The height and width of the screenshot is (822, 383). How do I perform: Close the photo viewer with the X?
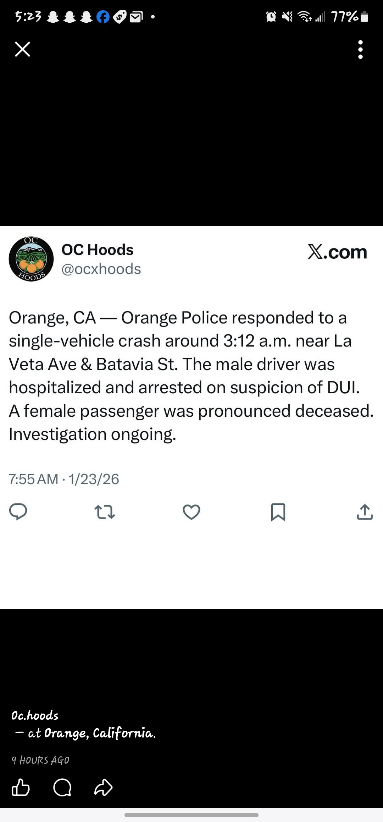pos(23,49)
